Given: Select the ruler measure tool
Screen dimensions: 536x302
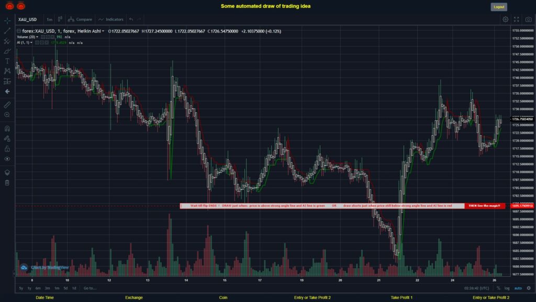Looking at the screenshot, I should tap(7, 105).
